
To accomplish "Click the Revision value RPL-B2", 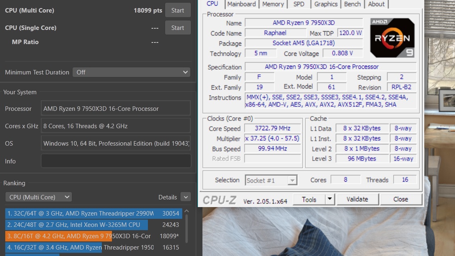I will (x=402, y=87).
